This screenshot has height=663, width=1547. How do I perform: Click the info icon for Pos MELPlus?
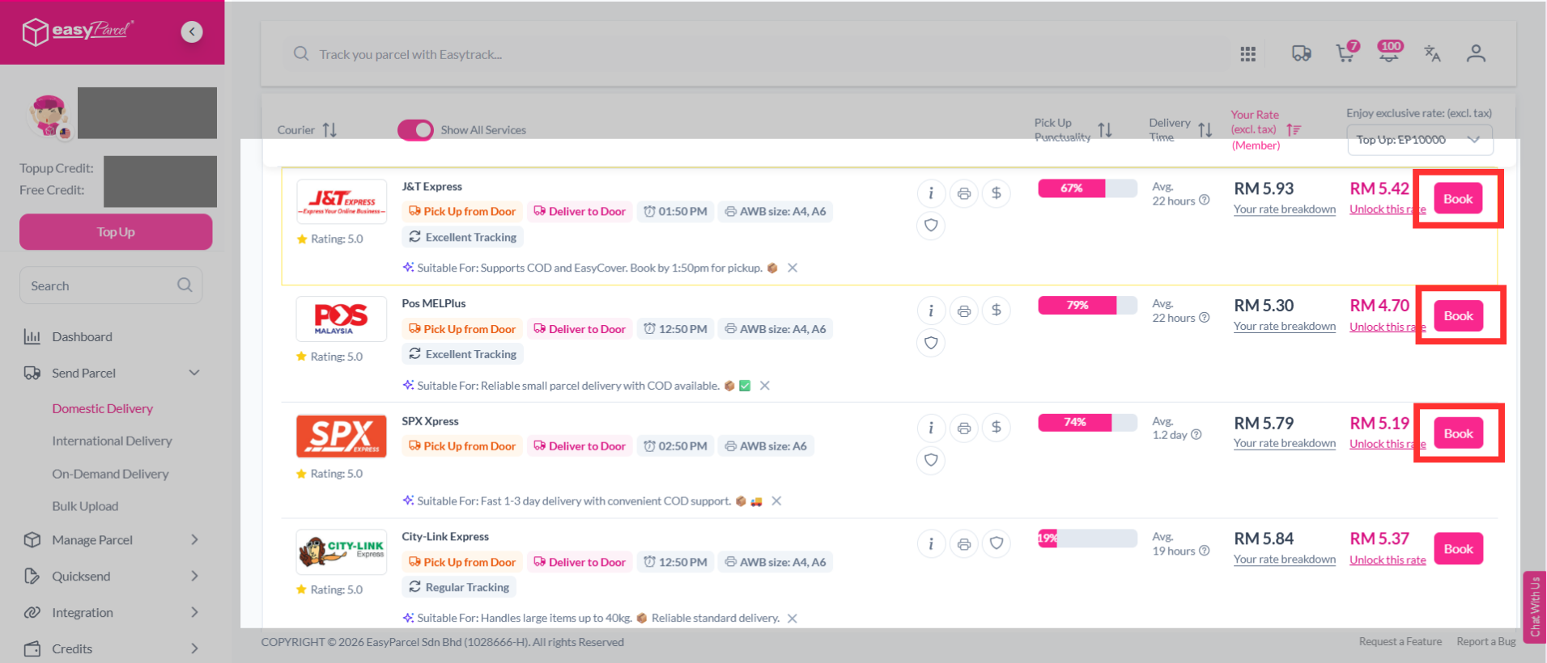coord(931,310)
